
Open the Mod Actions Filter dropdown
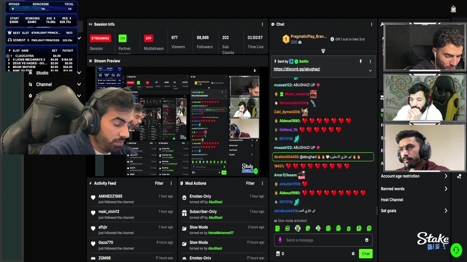point(250,183)
